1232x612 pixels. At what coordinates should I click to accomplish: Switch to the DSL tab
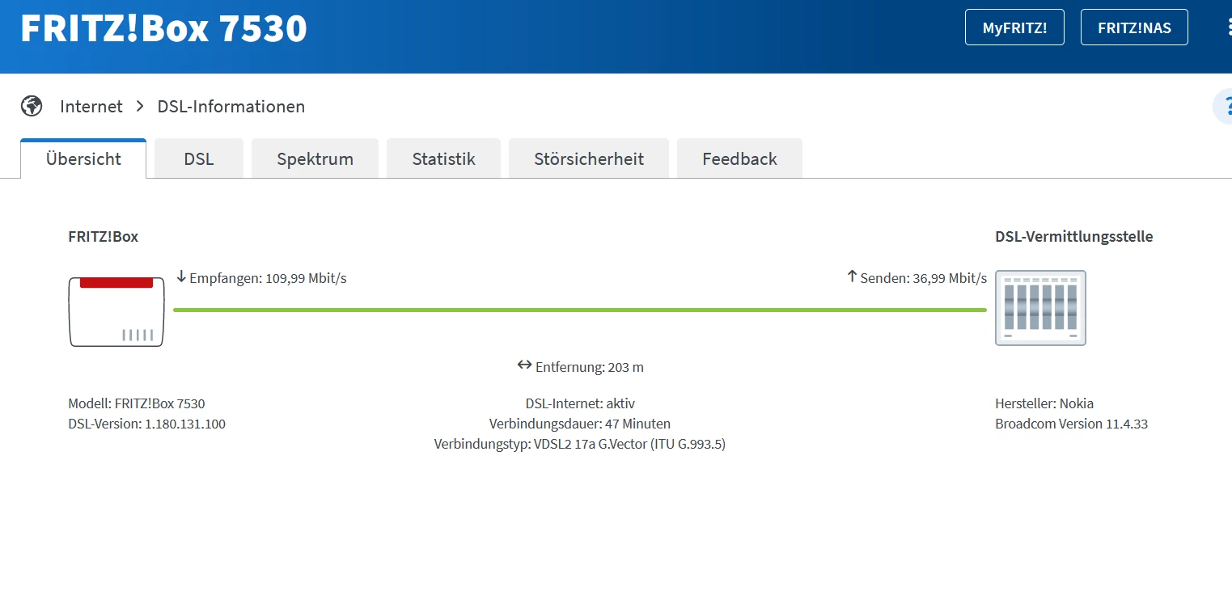199,158
